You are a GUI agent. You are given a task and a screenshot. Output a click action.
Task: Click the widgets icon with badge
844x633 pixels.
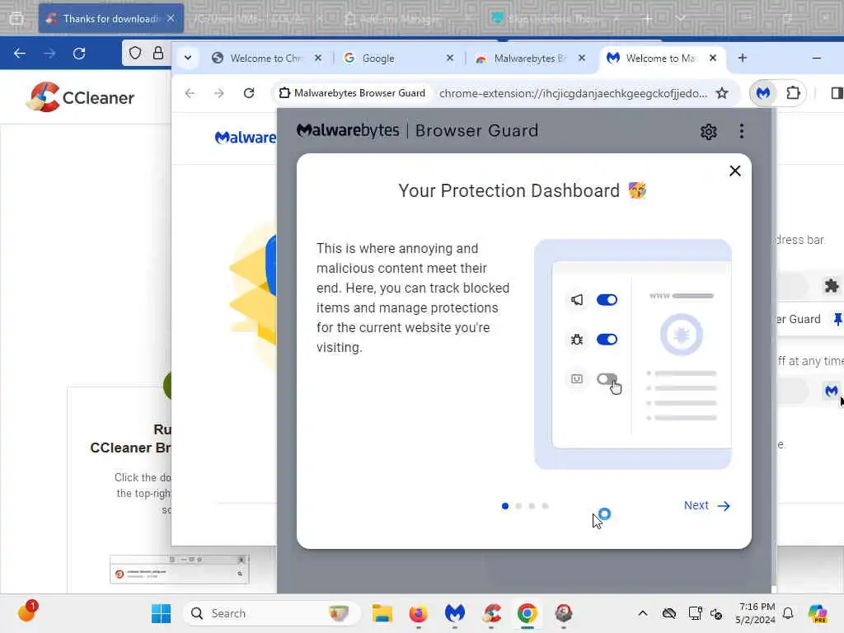click(x=27, y=612)
